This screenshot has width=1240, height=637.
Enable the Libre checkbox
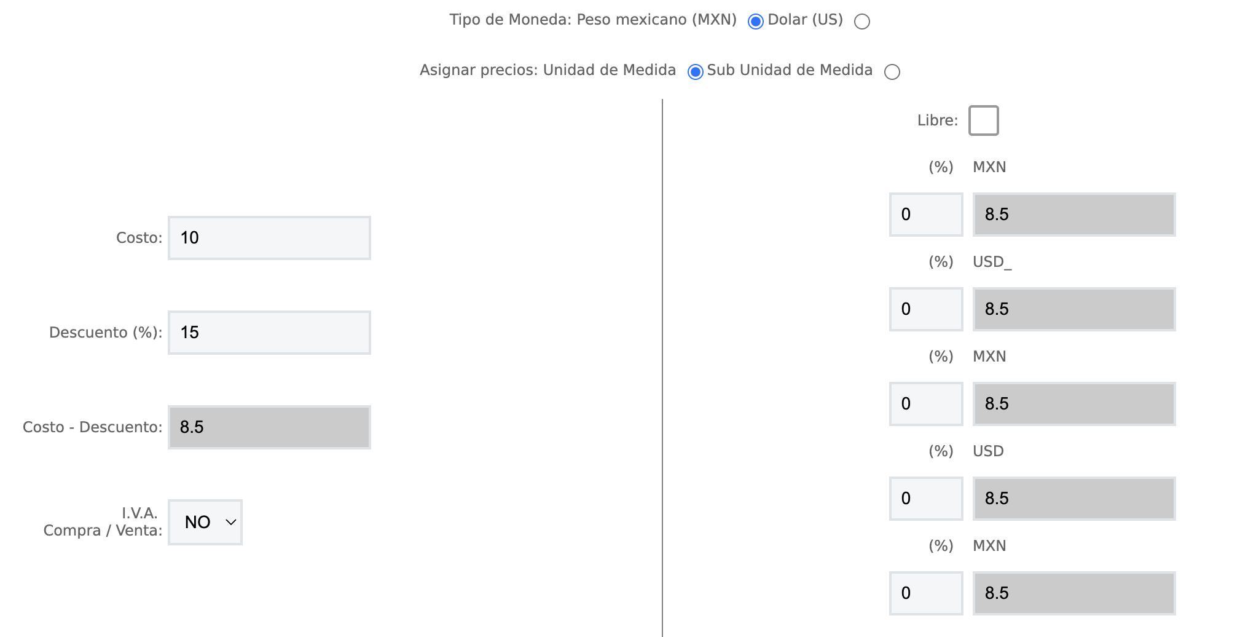983,121
